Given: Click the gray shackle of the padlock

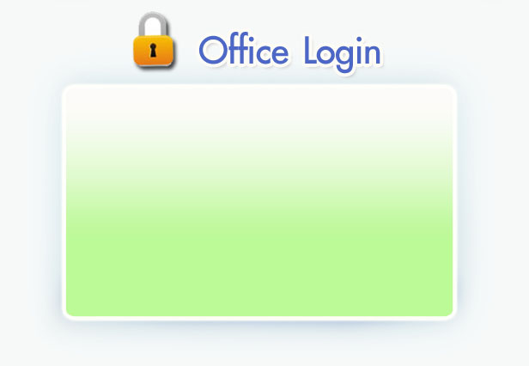Looking at the screenshot, I should [x=154, y=24].
